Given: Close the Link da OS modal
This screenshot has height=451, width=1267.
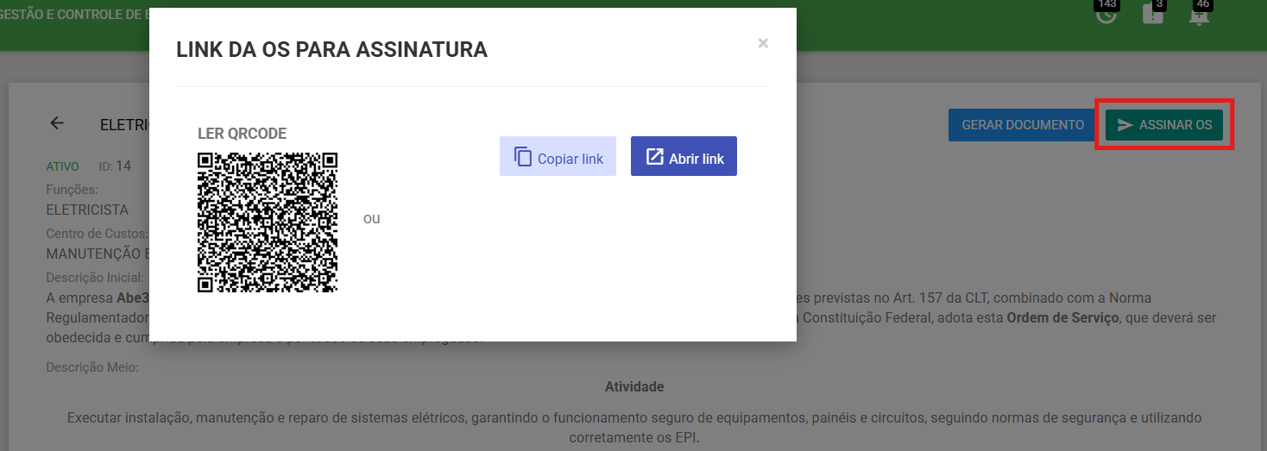Looking at the screenshot, I should tap(763, 43).
